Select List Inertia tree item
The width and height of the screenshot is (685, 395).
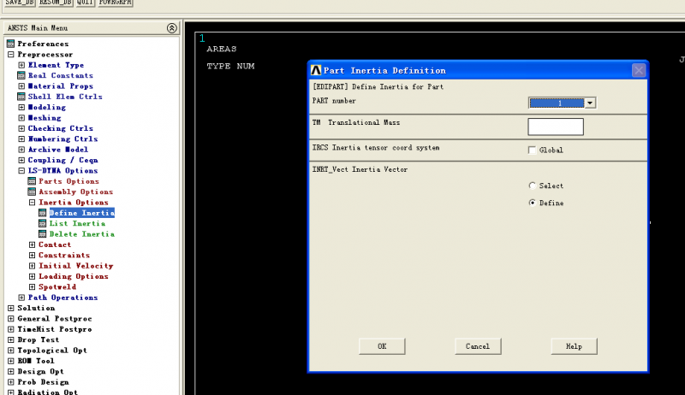pyautogui.click(x=77, y=224)
